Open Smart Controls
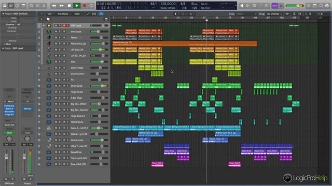The image size is (332, 186). (31, 6)
